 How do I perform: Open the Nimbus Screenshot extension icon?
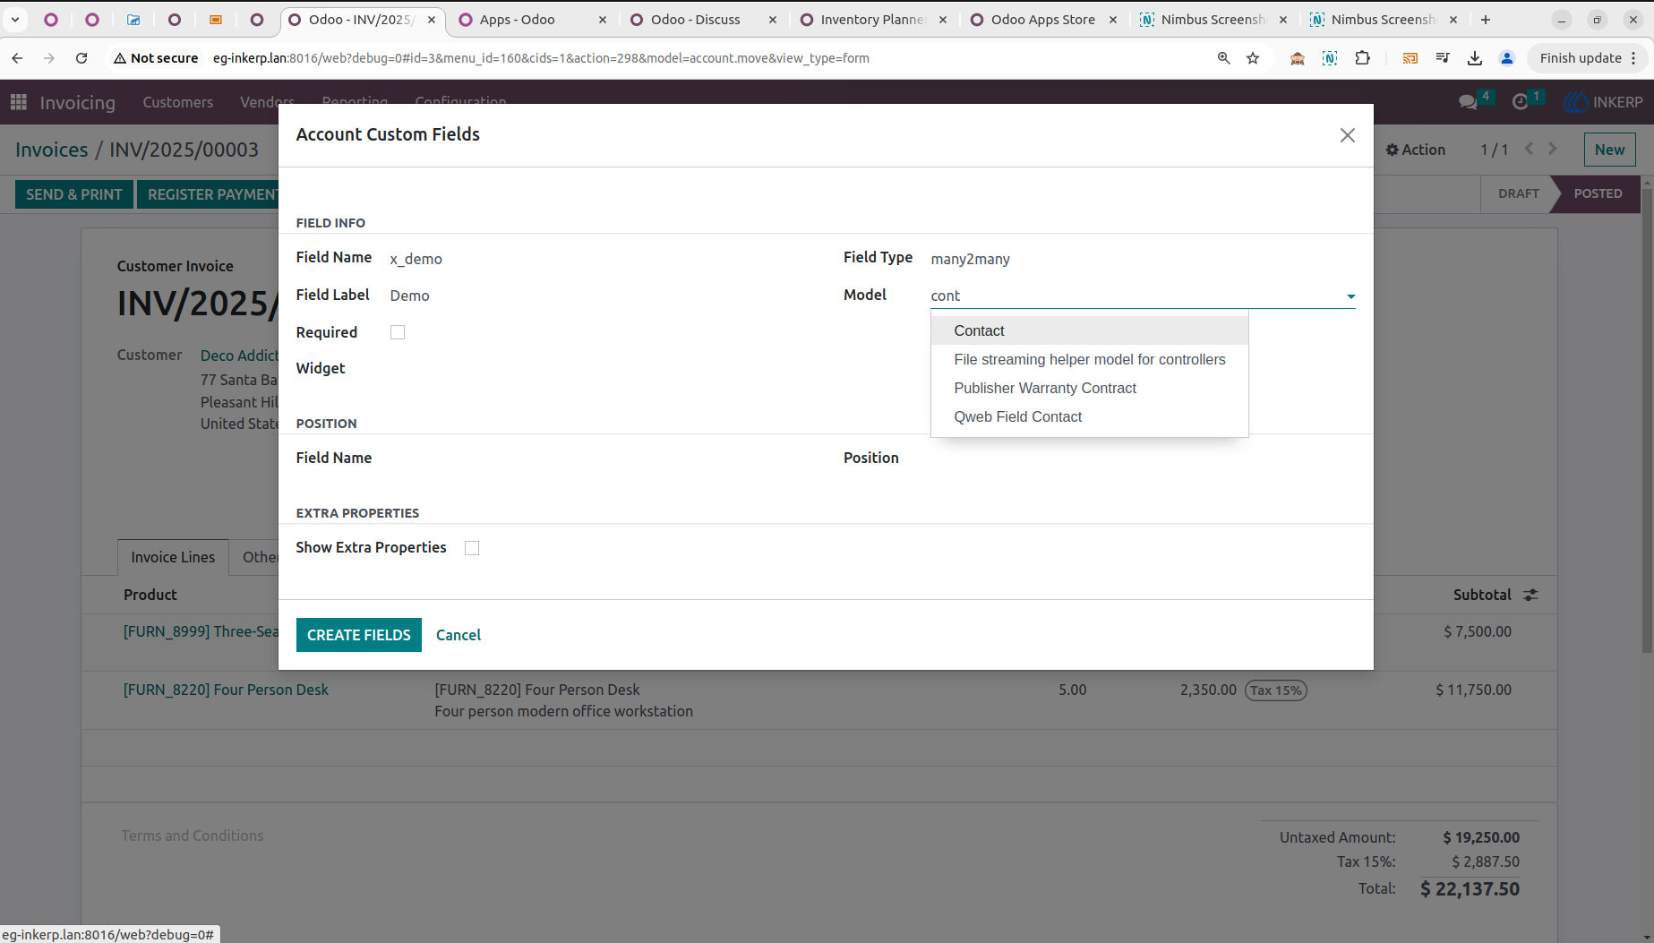pos(1330,58)
